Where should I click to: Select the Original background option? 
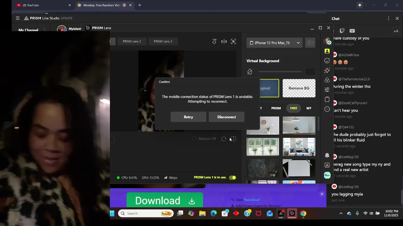[x=269, y=88]
